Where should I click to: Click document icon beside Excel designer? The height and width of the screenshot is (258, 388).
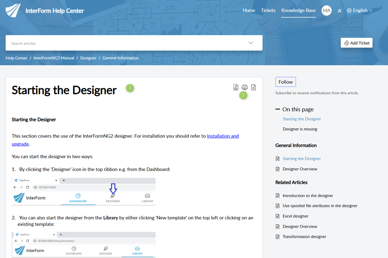point(277,216)
